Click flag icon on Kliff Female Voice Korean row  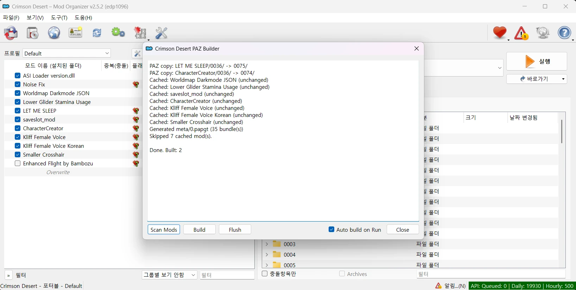click(136, 146)
